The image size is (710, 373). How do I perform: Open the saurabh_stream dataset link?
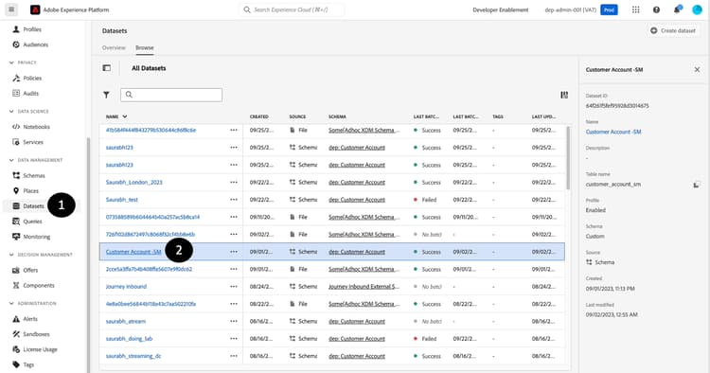pos(126,321)
